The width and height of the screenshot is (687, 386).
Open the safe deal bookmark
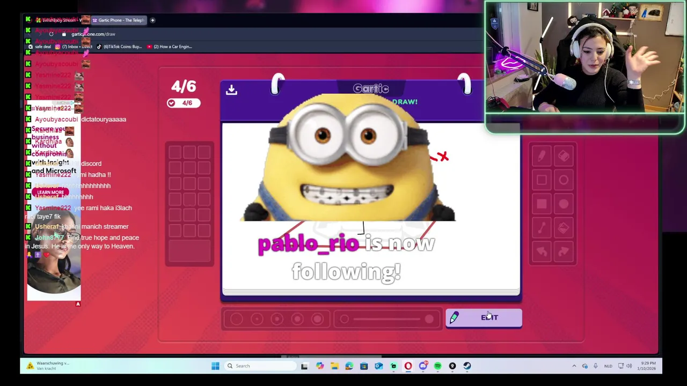click(x=40, y=47)
